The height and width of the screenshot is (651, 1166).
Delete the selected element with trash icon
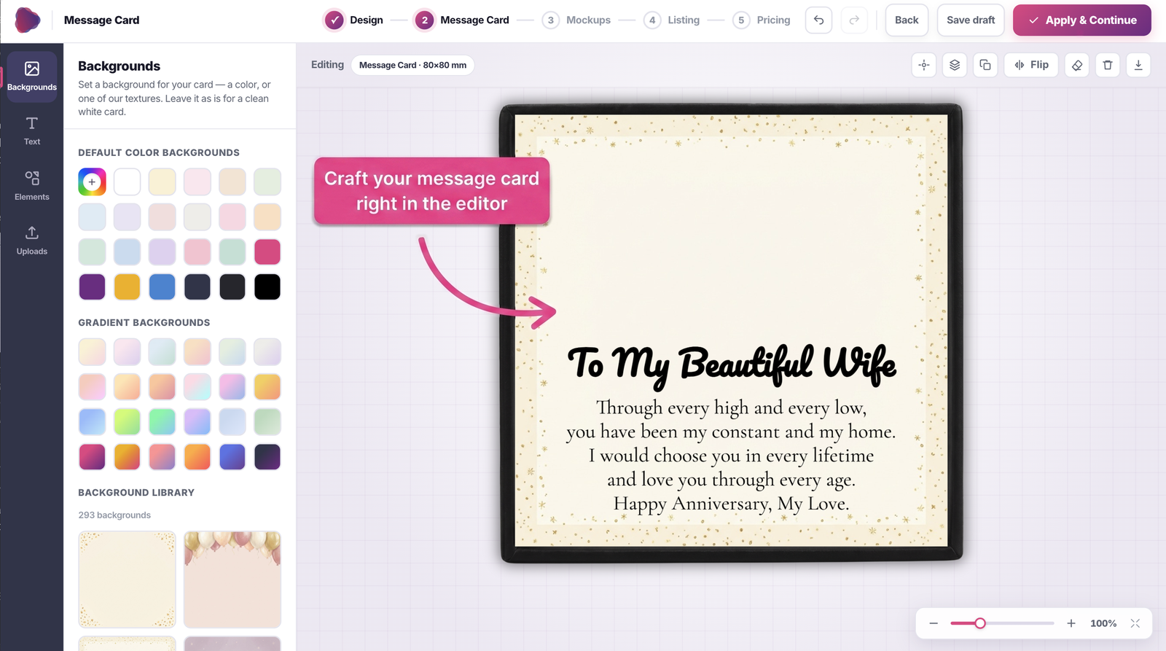(x=1108, y=65)
